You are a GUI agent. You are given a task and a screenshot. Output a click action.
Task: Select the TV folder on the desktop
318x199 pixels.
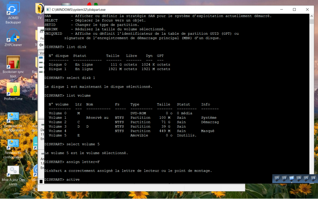[x=39, y=11]
